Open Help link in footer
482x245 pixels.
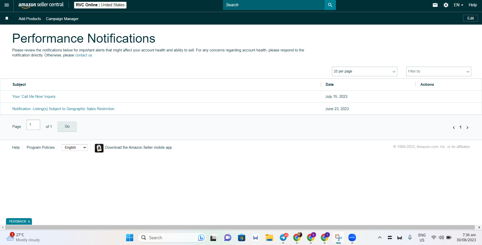(16, 147)
